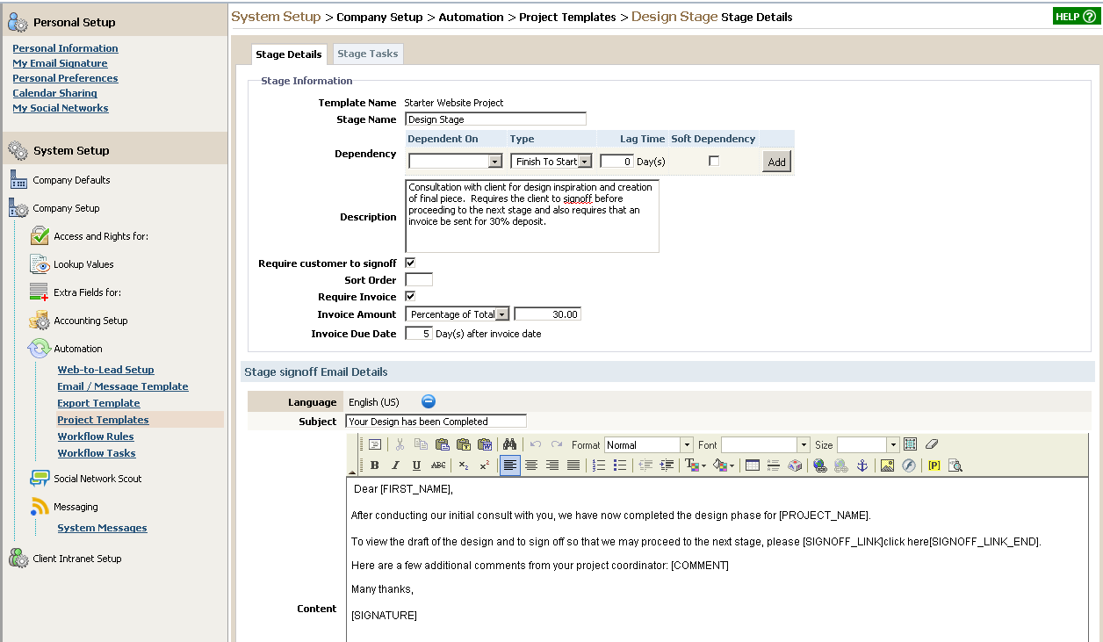Viewport: 1103px width, 642px height.
Task: Insert an anchor into the email body
Action: click(863, 465)
